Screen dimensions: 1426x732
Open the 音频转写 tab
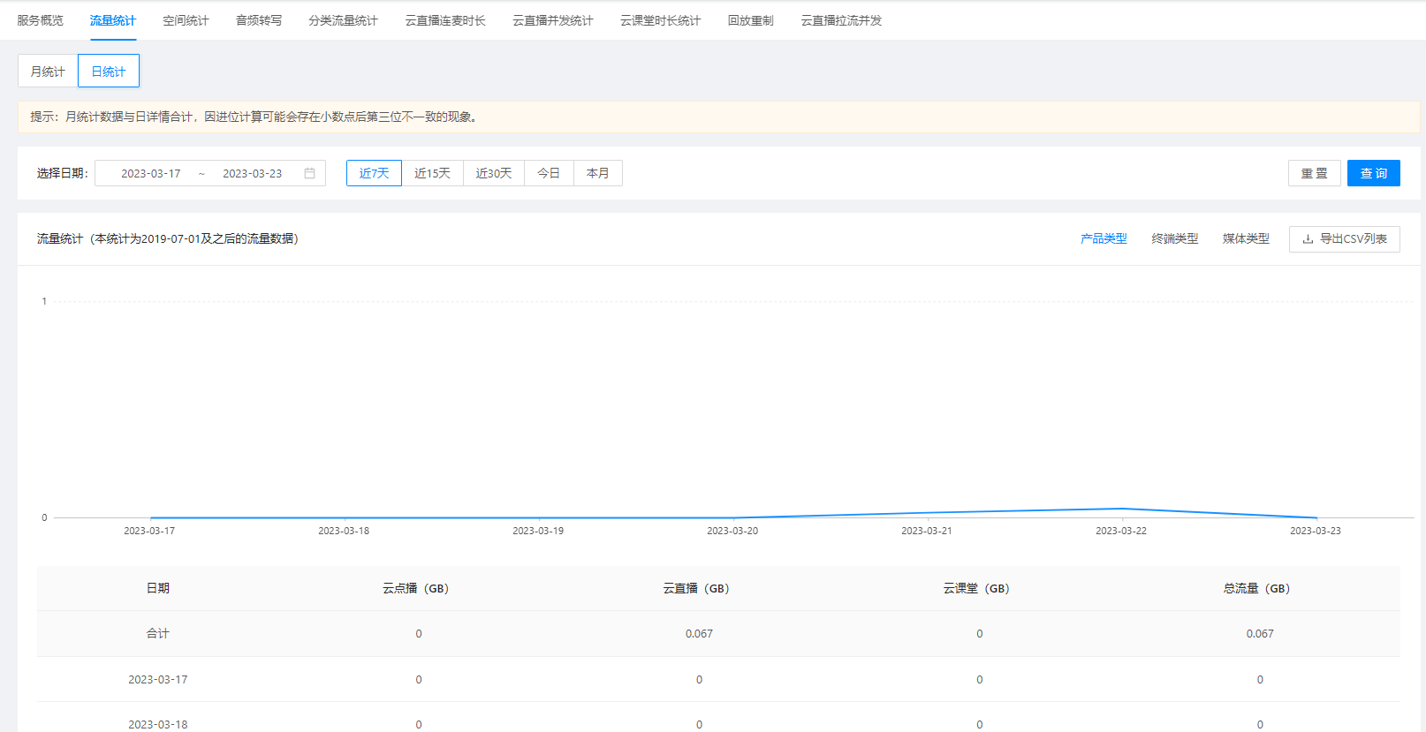[259, 20]
